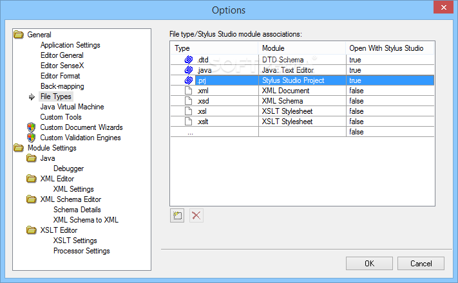Select Custom Tools tree item
Image resolution: width=458 pixels, height=283 pixels.
pos(61,117)
